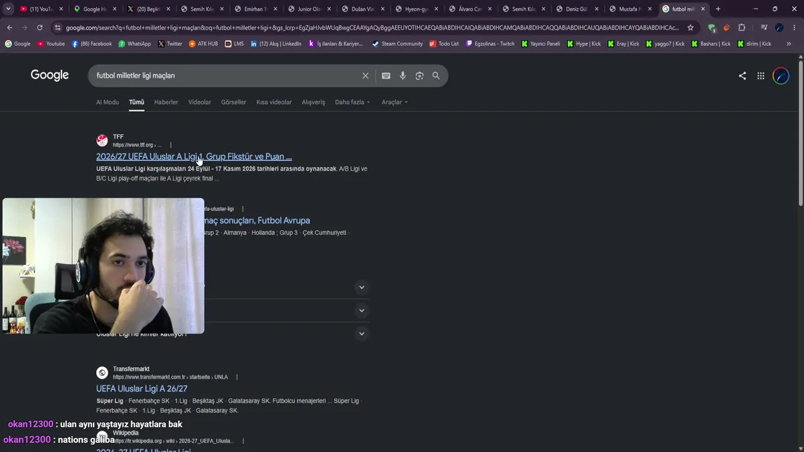
Task: Open the 'maç sonuçları, Futbol Avrupa' result
Action: coord(257,221)
